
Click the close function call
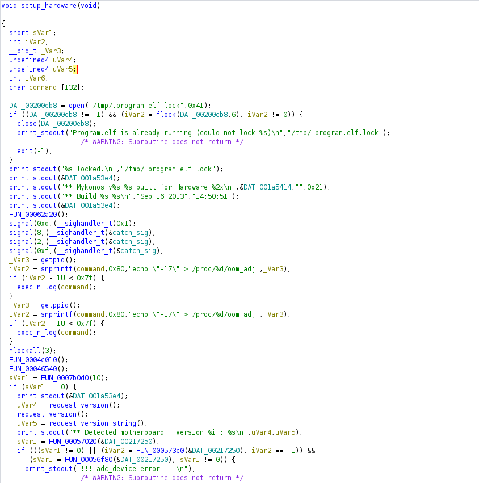pyautogui.click(x=27, y=124)
